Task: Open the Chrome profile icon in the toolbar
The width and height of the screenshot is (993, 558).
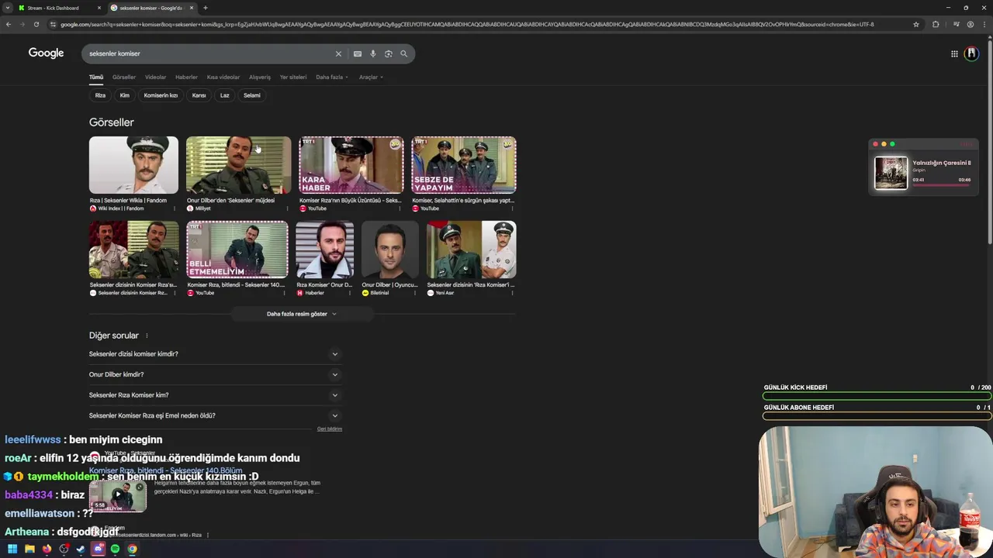Action: [971, 24]
